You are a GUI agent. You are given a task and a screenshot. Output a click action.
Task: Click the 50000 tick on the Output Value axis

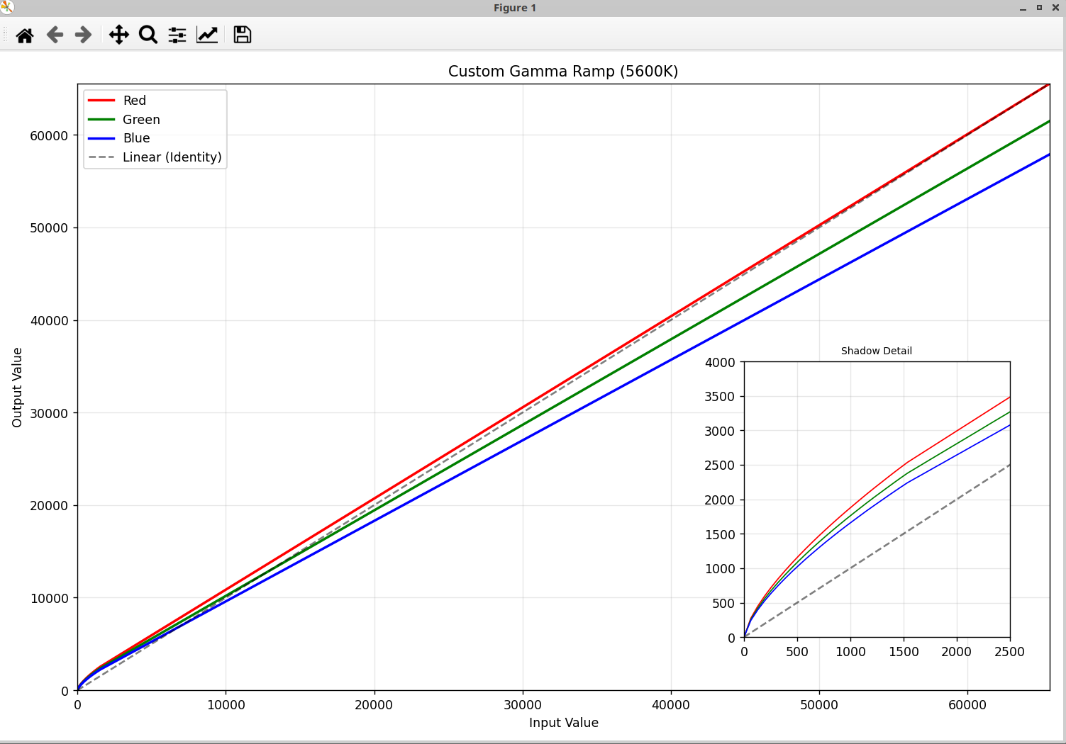[x=49, y=228]
